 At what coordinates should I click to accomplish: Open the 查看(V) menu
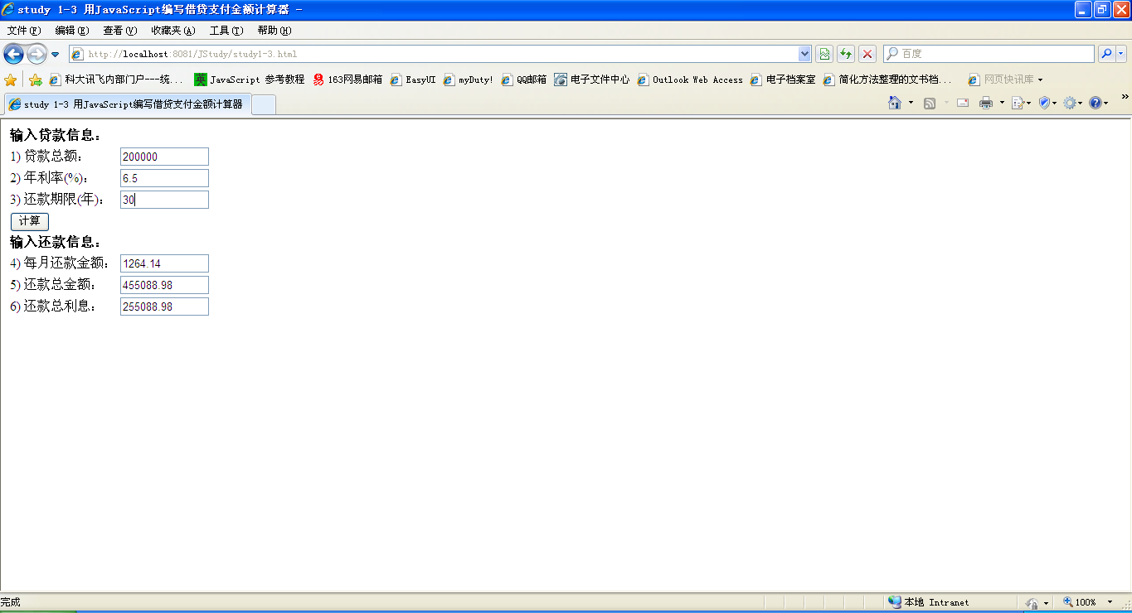tap(120, 31)
